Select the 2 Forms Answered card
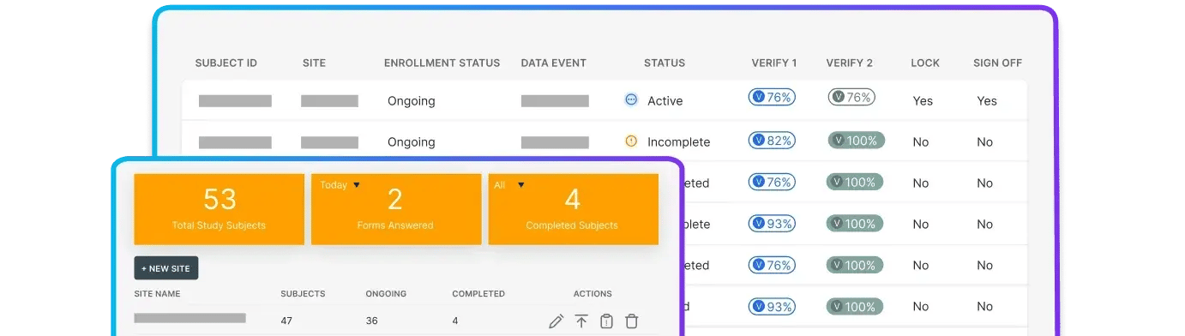The height and width of the screenshot is (336, 1185). click(395, 209)
